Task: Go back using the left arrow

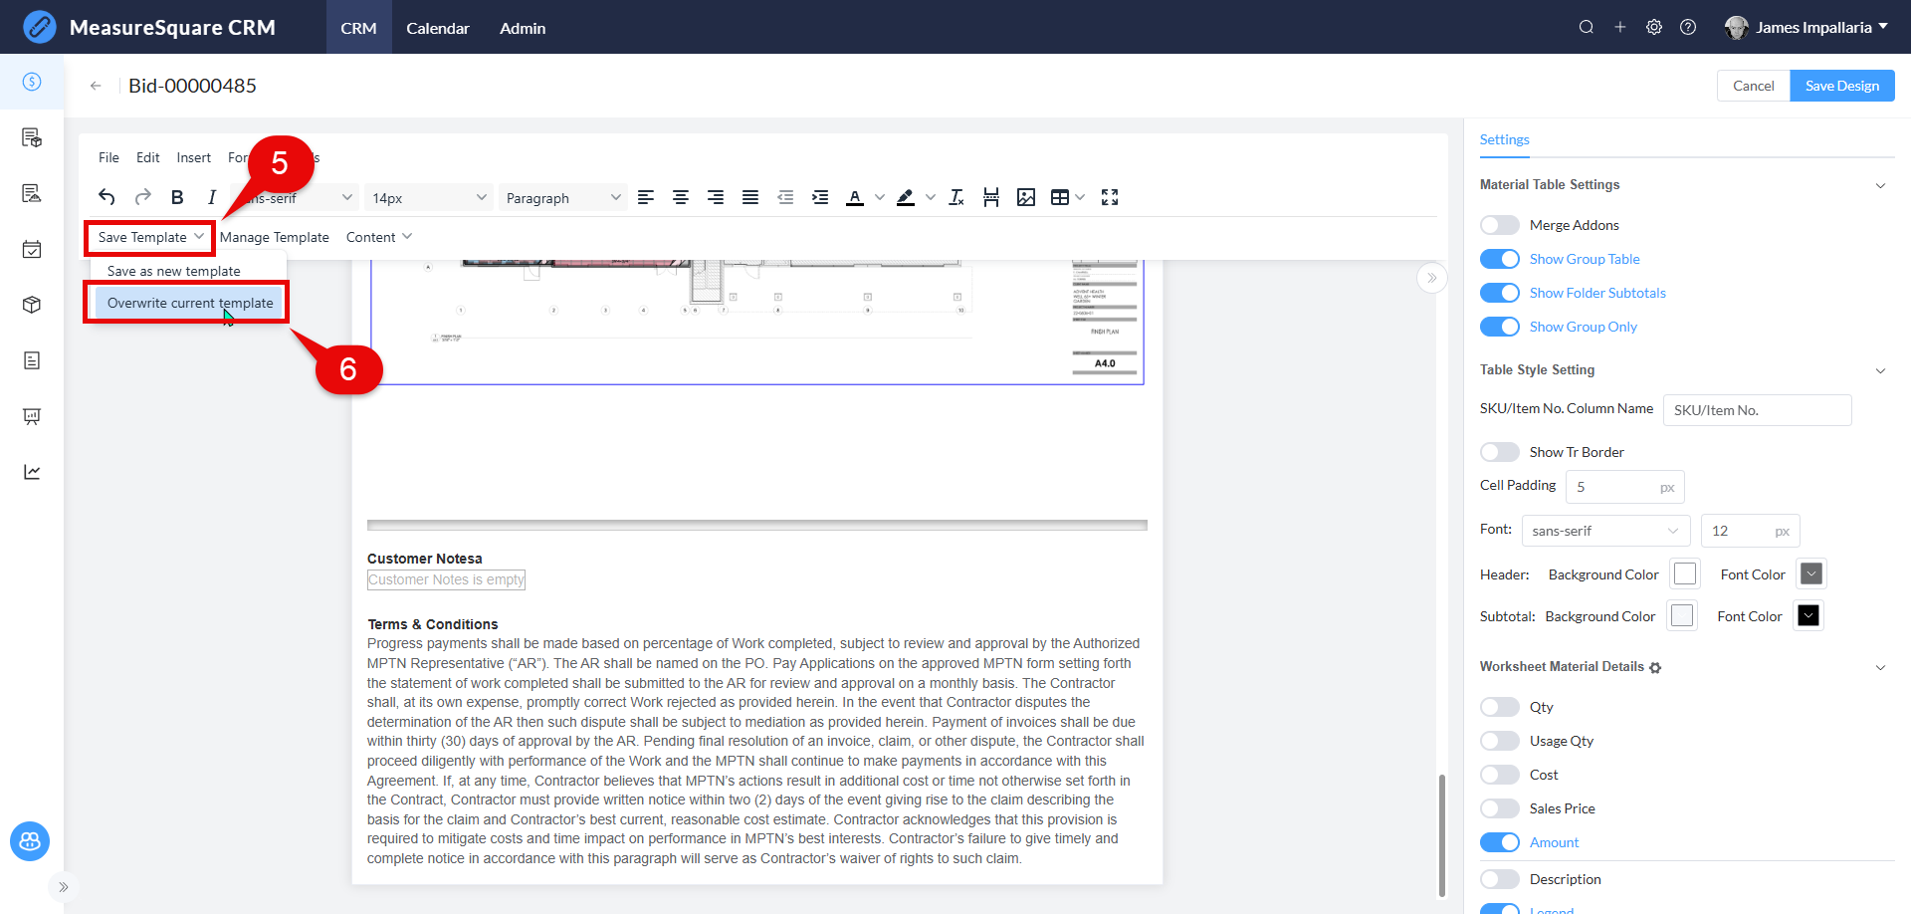Action: tap(96, 86)
